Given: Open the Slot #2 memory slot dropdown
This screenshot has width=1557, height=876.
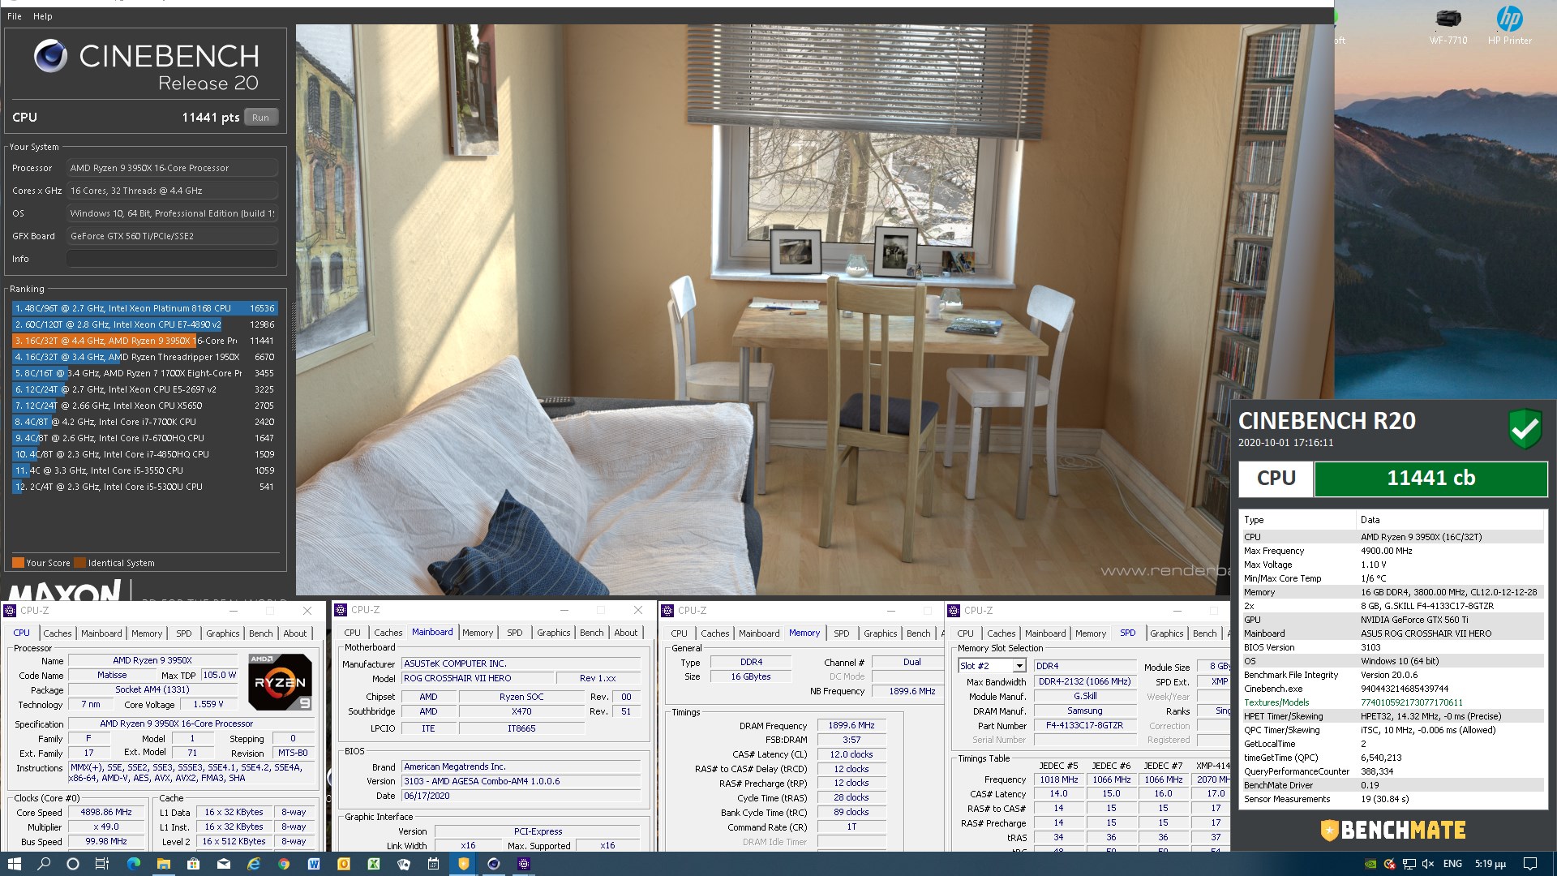Looking at the screenshot, I should 1019,666.
